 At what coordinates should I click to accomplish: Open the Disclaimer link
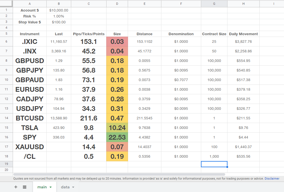[x=272, y=178]
